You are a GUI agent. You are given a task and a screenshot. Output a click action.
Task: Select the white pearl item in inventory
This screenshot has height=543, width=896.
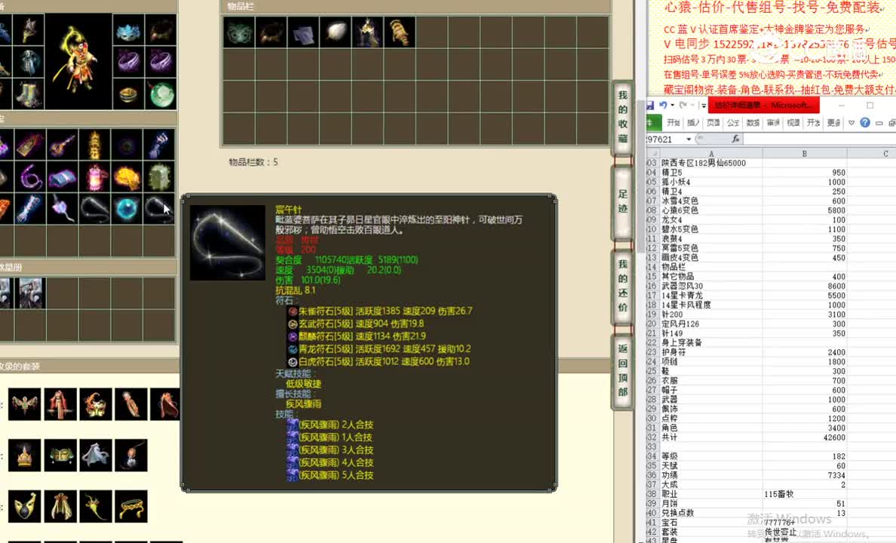[x=336, y=32]
